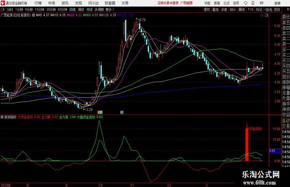Open the 多周期 multi-period view
The height and width of the screenshot is (187, 290).
coord(99,10)
